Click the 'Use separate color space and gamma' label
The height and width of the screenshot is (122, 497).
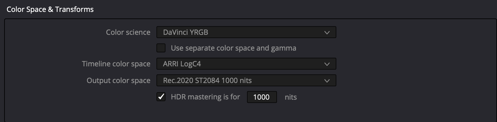(x=233, y=48)
